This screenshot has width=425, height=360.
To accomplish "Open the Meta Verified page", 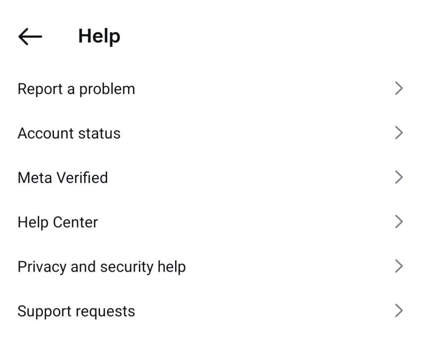I will 63,178.
